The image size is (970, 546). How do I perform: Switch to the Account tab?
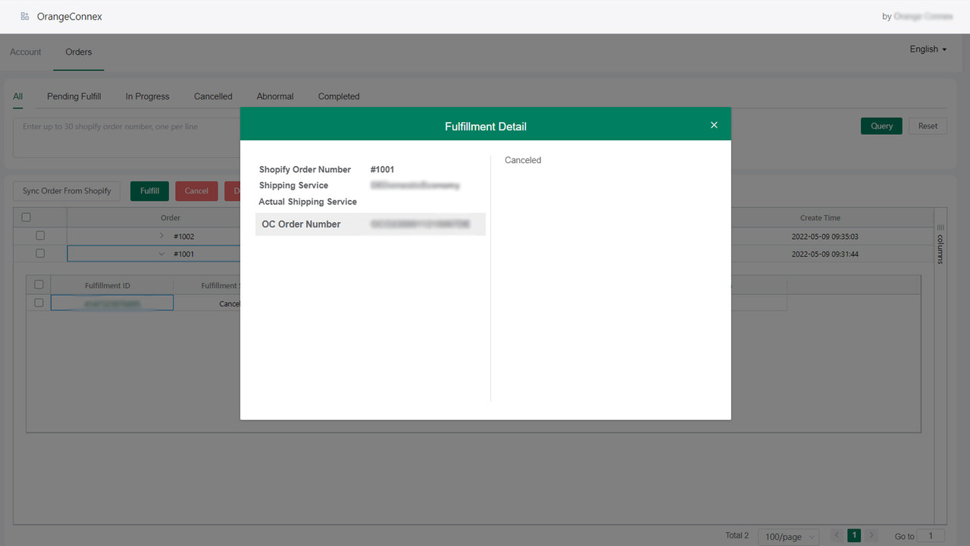(25, 52)
